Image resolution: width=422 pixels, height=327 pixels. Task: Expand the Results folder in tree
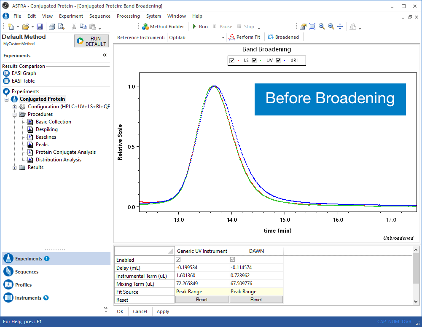pos(15,167)
